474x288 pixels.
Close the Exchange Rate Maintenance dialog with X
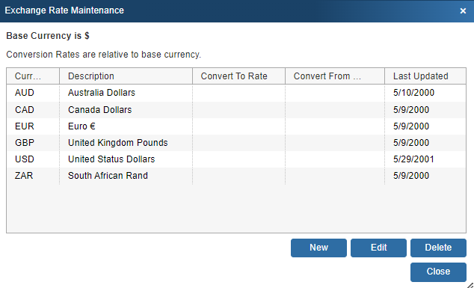tap(463, 11)
